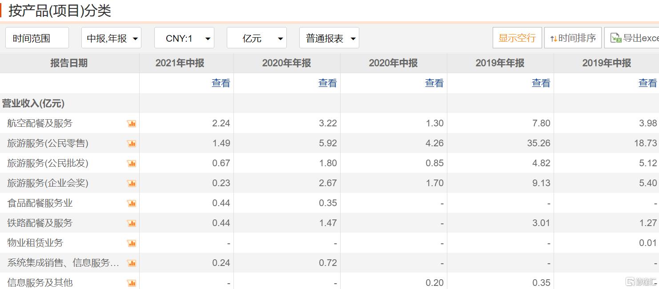Click 查看 link under 2019年中报
The image size is (659, 289).
point(648,83)
